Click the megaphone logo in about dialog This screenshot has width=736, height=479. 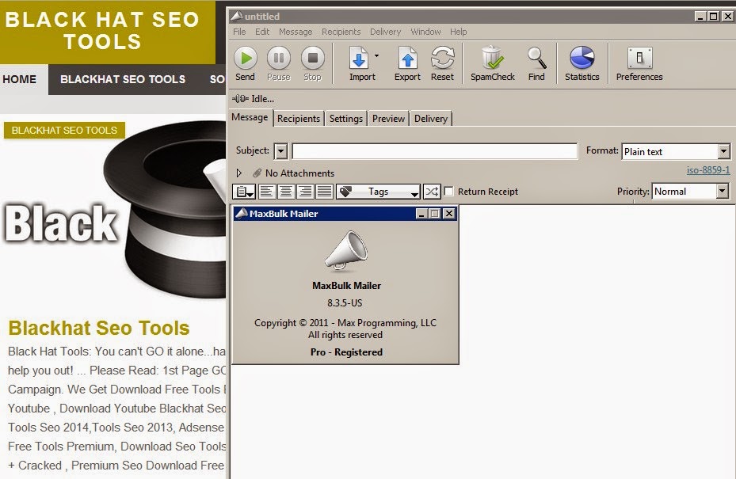click(346, 251)
